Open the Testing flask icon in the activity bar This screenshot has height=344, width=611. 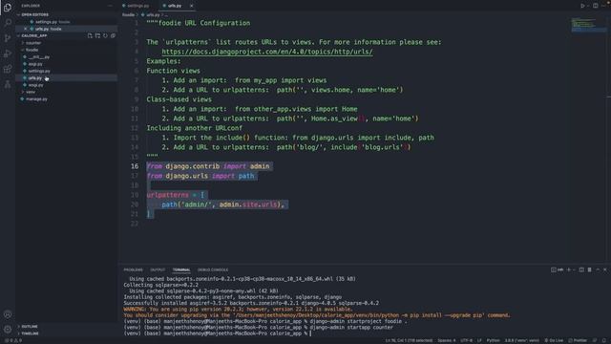[x=8, y=84]
